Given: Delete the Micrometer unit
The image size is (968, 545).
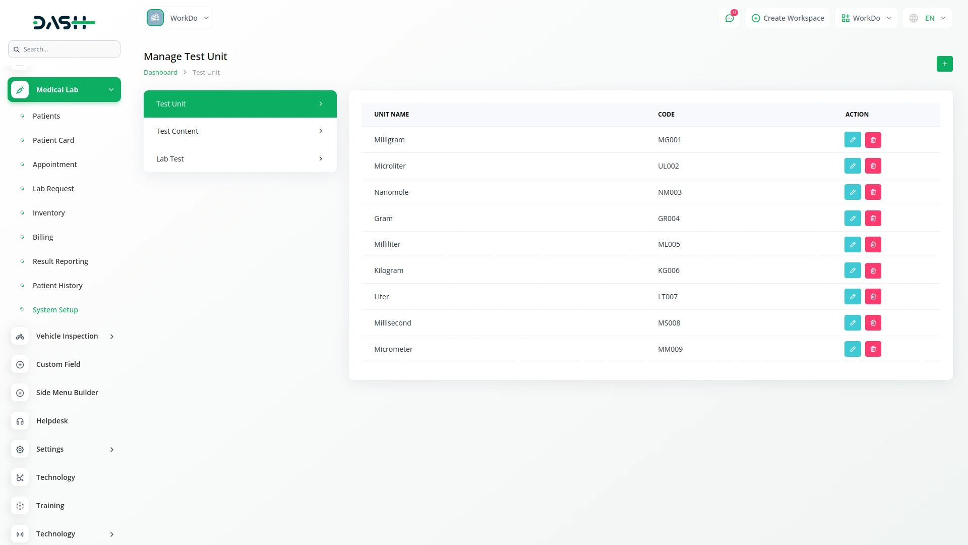Looking at the screenshot, I should click(873, 349).
